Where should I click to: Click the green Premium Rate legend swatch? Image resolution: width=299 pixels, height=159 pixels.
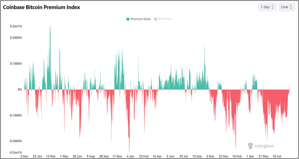pyautogui.click(x=128, y=19)
